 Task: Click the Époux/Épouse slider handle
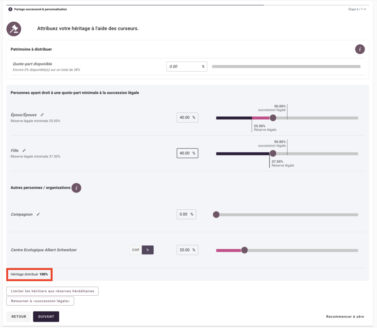[273, 118]
